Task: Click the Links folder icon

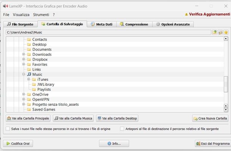Action: (x=29, y=69)
